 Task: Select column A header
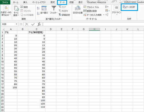point(11,29)
